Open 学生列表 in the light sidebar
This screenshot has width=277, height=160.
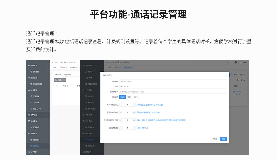coord(36,96)
